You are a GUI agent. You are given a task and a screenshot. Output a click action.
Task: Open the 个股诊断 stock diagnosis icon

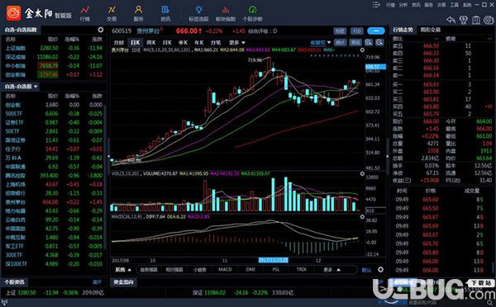pyautogui.click(x=252, y=13)
